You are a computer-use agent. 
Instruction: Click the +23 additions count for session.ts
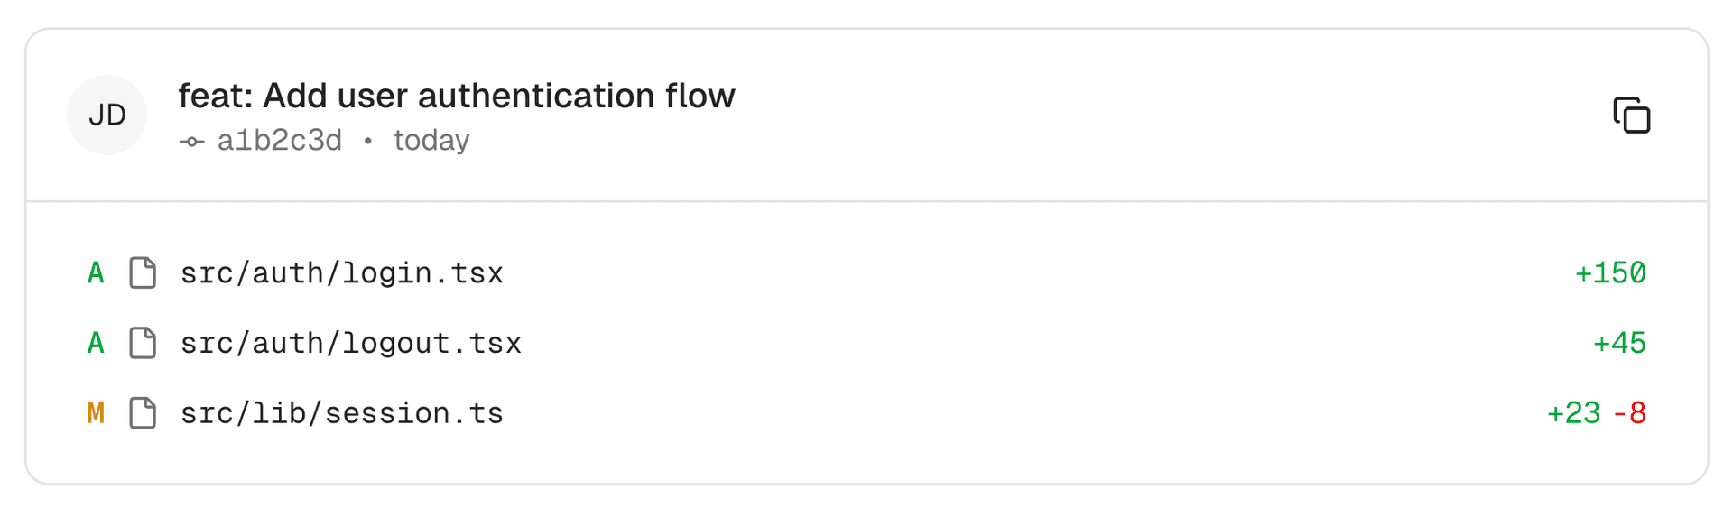point(1573,413)
